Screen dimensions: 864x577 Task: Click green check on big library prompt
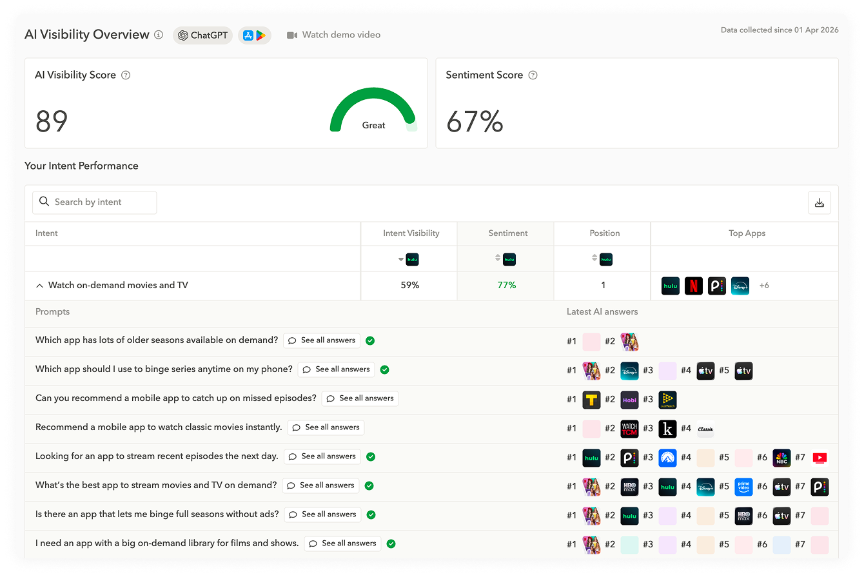point(391,543)
